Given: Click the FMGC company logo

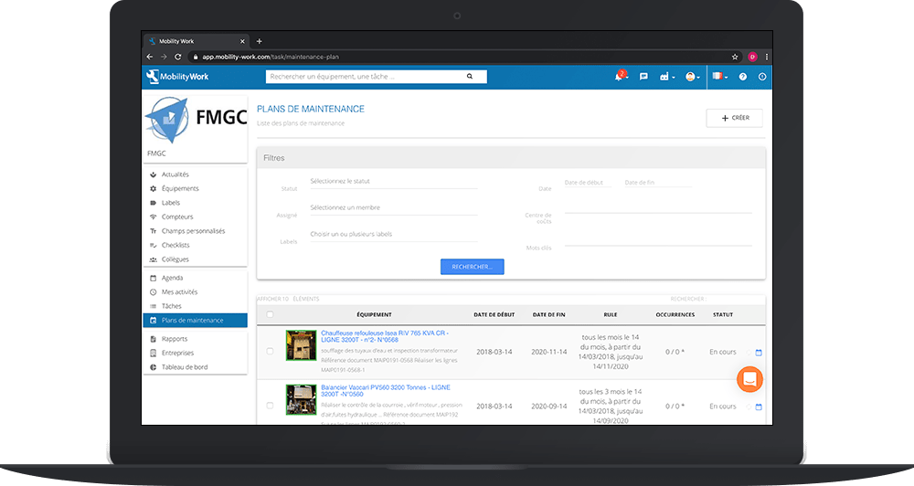Looking at the screenshot, I should click(196, 120).
